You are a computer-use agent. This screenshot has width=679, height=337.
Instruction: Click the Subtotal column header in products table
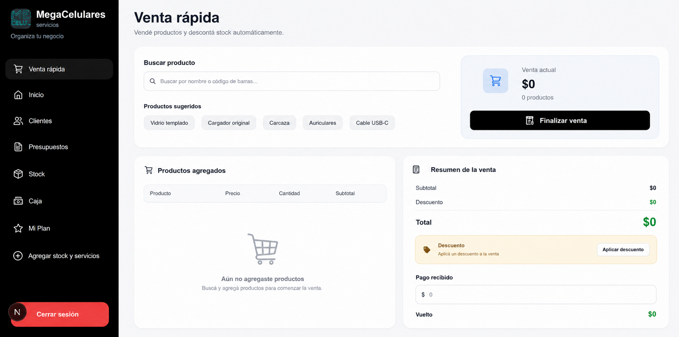pos(345,193)
